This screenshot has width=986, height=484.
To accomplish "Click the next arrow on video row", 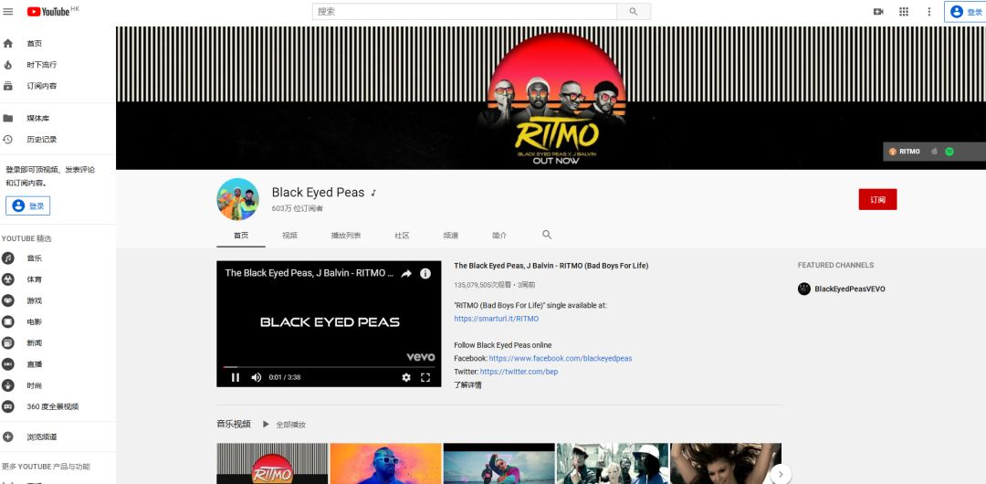I will coord(781,474).
